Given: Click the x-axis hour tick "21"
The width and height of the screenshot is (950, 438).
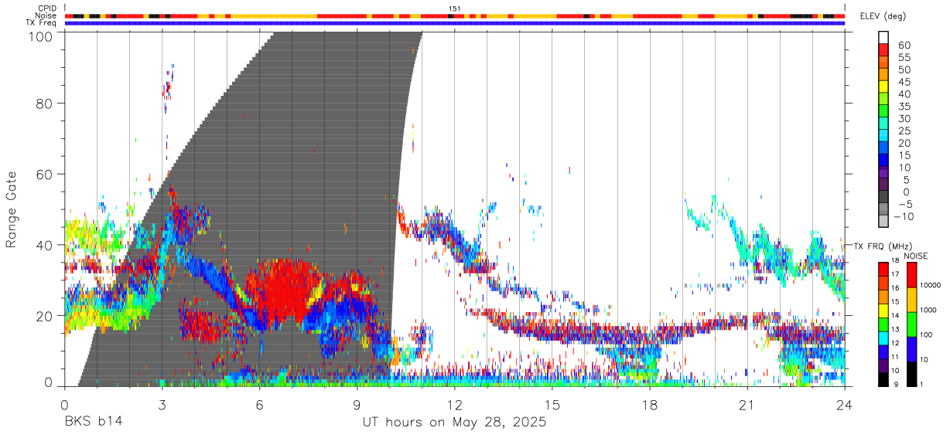Looking at the screenshot, I should pyautogui.click(x=747, y=405).
